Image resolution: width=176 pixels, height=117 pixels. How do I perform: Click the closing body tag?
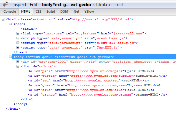pyautogui.click(x=20, y=104)
